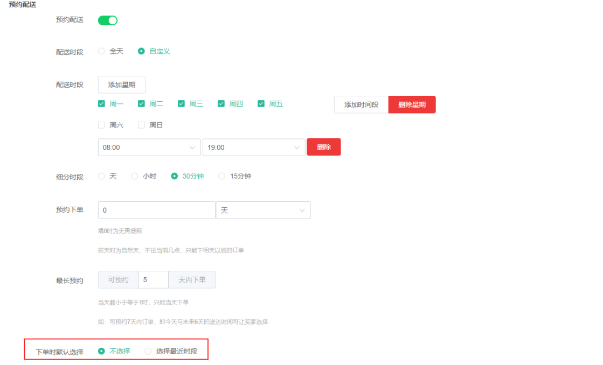Screen dimensions: 603x365
Task: Check the 周日 checkbox
Action: (141, 125)
